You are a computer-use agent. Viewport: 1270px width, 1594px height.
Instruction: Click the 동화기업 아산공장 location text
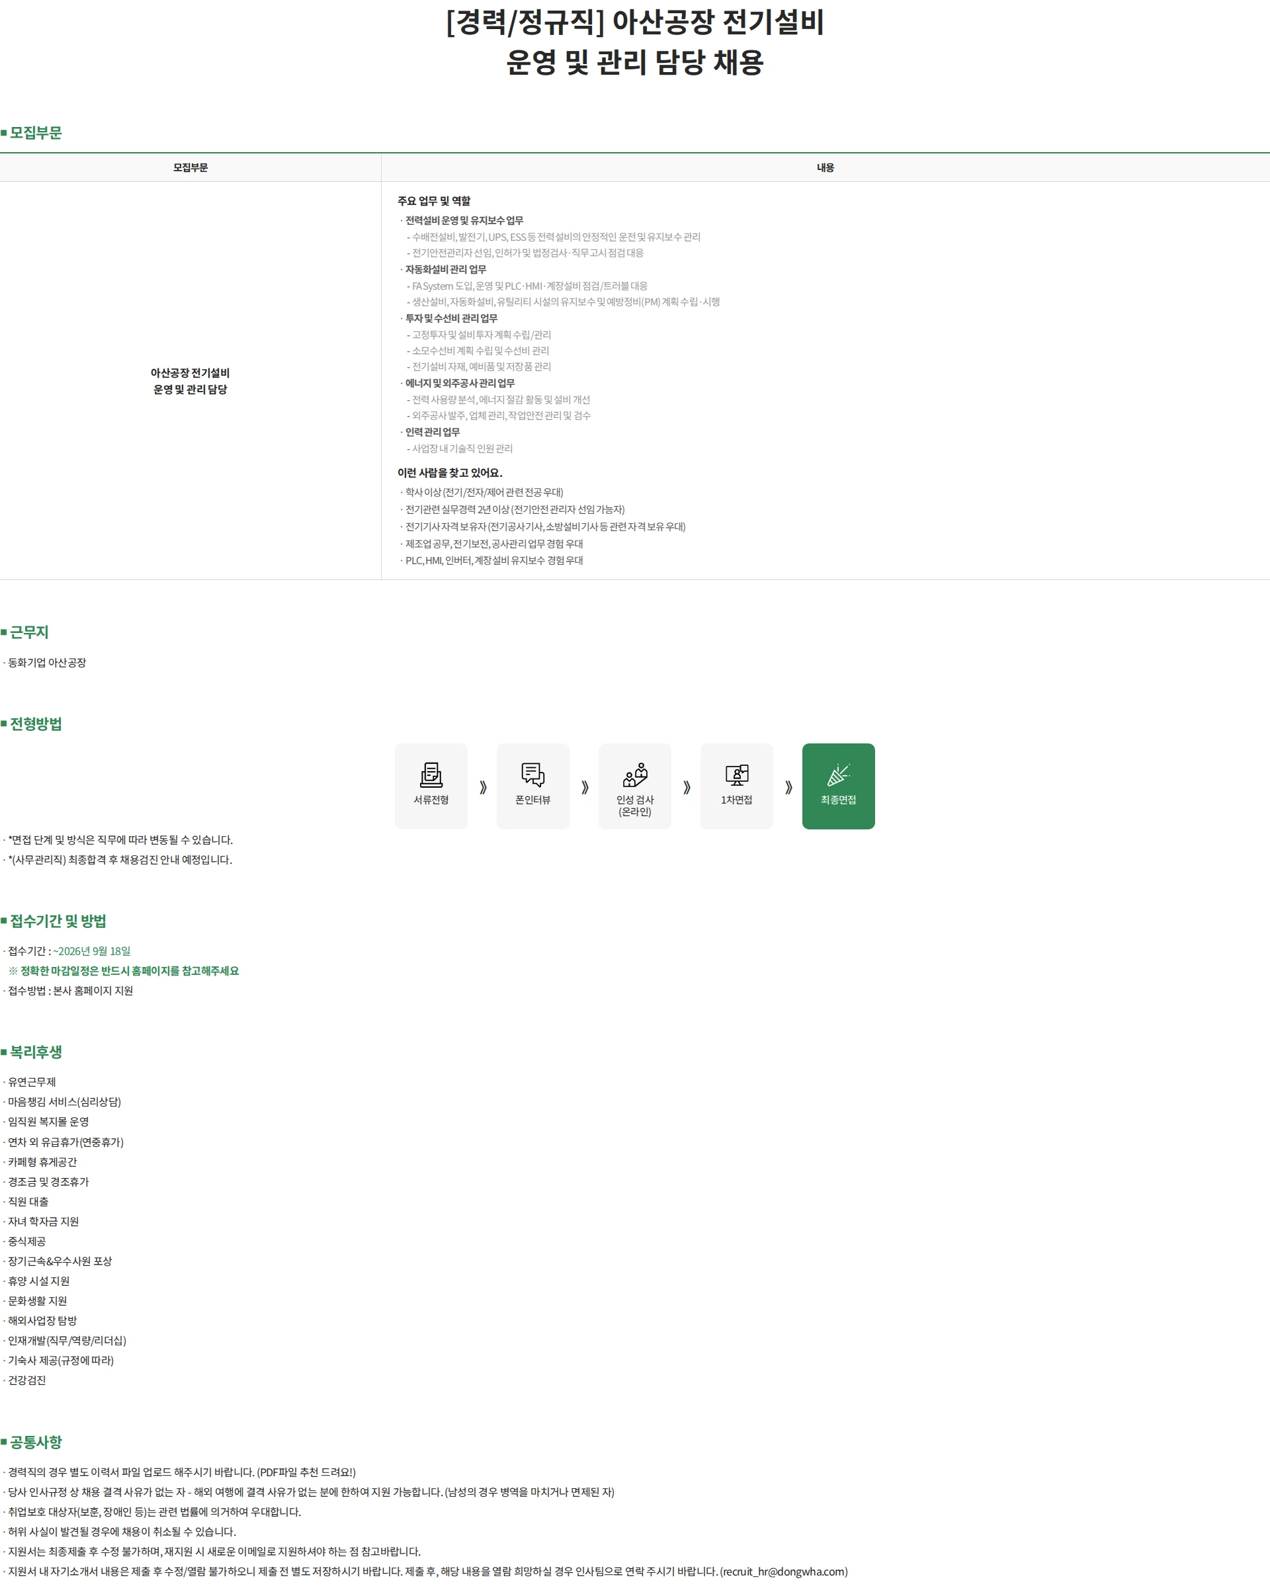46,663
